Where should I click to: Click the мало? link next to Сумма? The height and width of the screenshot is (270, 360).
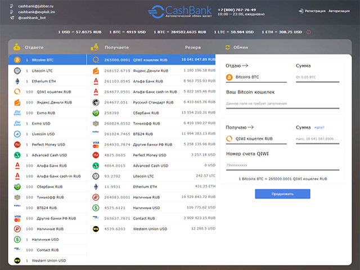(x=319, y=128)
